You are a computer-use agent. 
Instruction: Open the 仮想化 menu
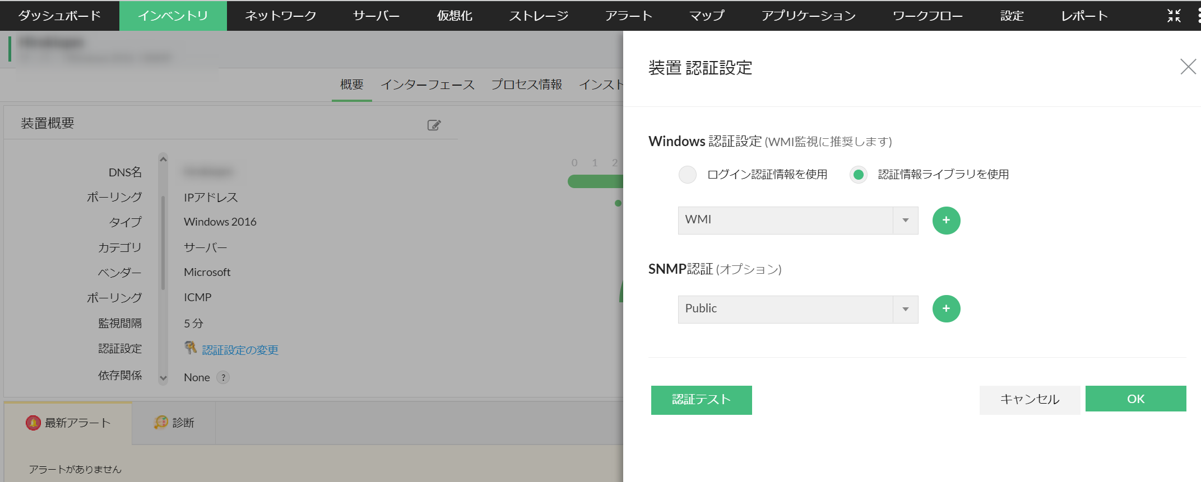455,16
